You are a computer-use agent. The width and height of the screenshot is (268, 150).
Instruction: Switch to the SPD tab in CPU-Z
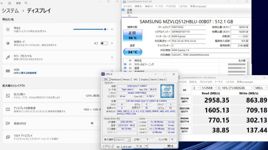135,80
